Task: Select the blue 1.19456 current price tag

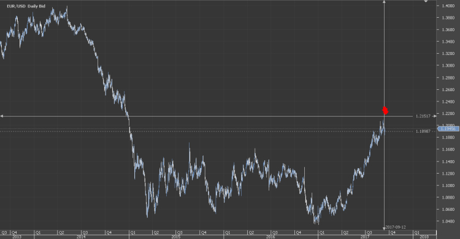Action: pyautogui.click(x=448, y=129)
